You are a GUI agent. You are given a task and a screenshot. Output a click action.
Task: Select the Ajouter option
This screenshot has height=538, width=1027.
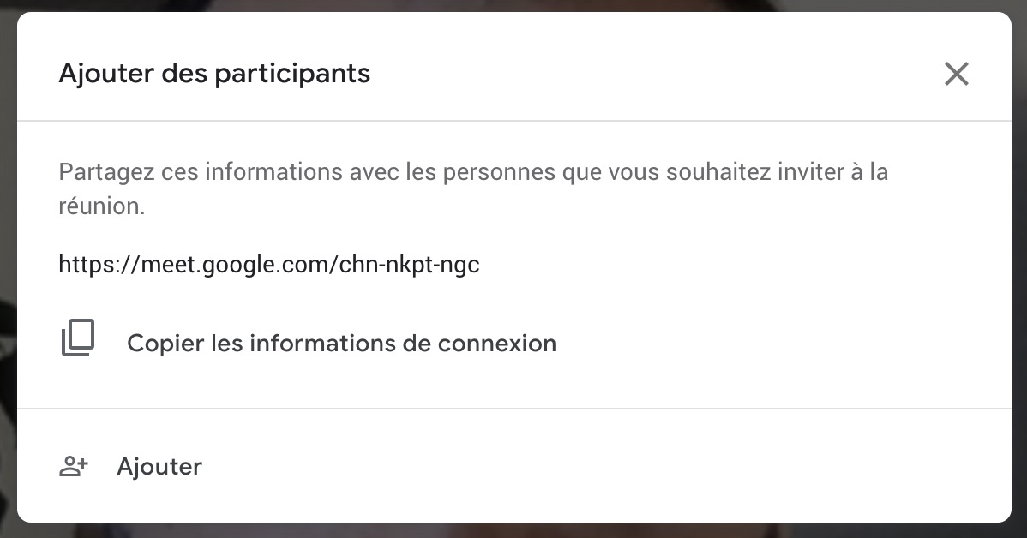[159, 467]
